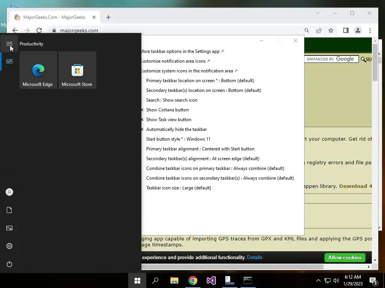The image size is (385, 288).
Task: Close the properties window
Action: click(x=296, y=40)
